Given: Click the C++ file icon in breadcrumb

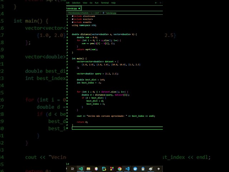Looking at the screenshot, I should [103, 13].
